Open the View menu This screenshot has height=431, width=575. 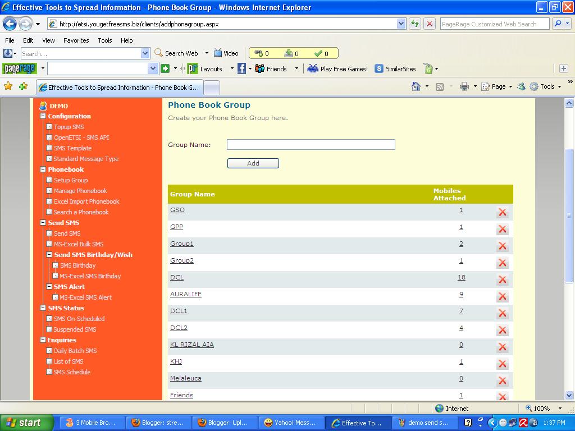(x=48, y=40)
